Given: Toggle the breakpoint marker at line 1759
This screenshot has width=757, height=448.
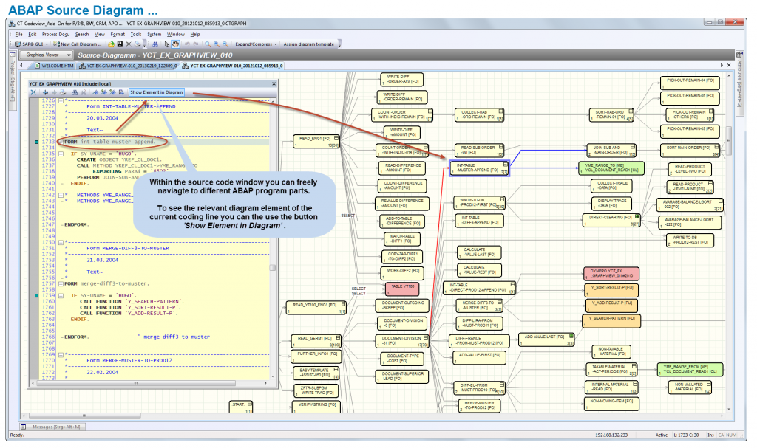Looking at the screenshot, I should pos(36,296).
